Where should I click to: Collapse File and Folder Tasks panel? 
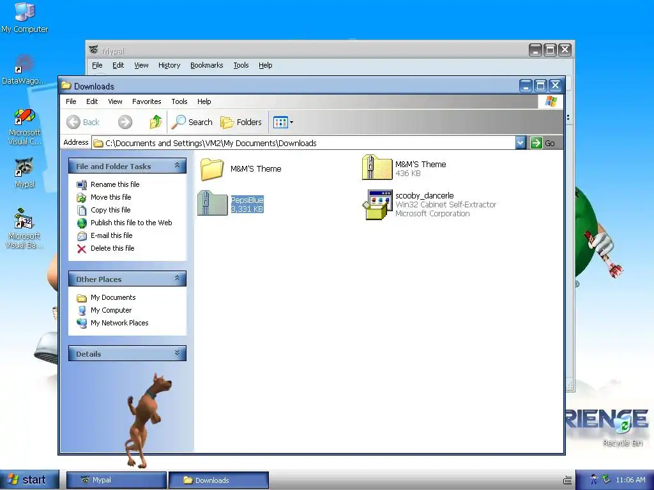178,165
